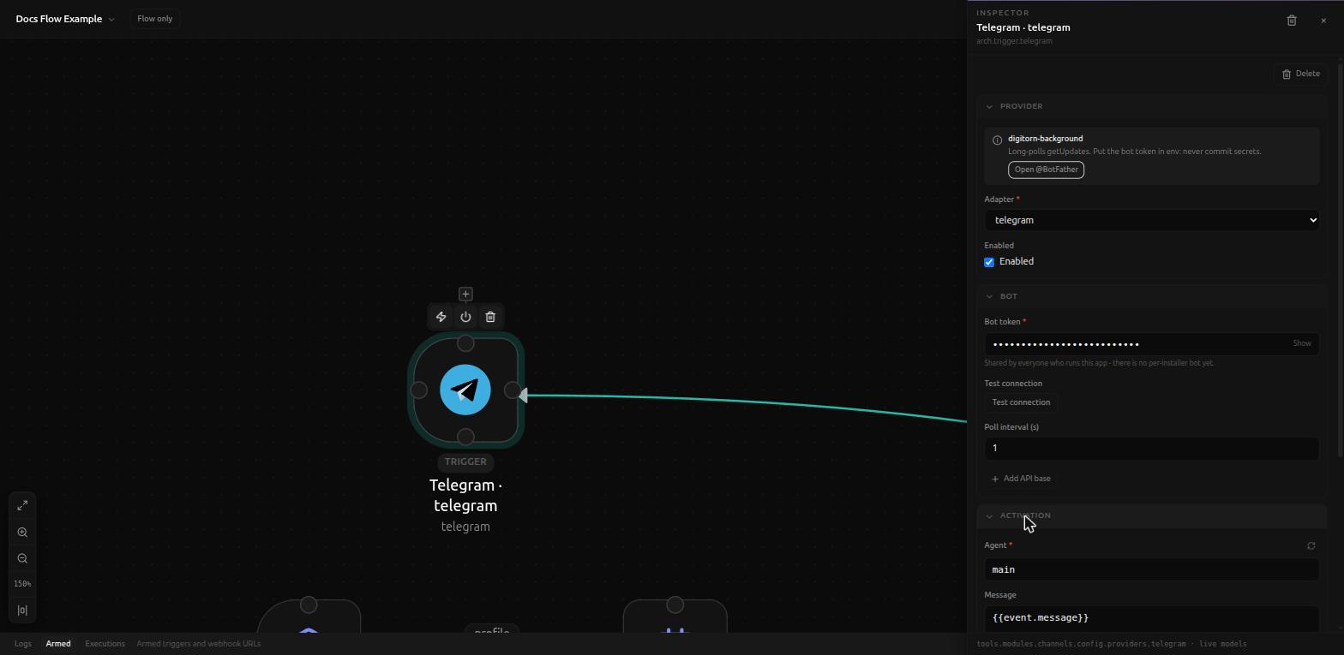1344x655 pixels.
Task: Click the Test connection button
Action: pyautogui.click(x=1021, y=402)
